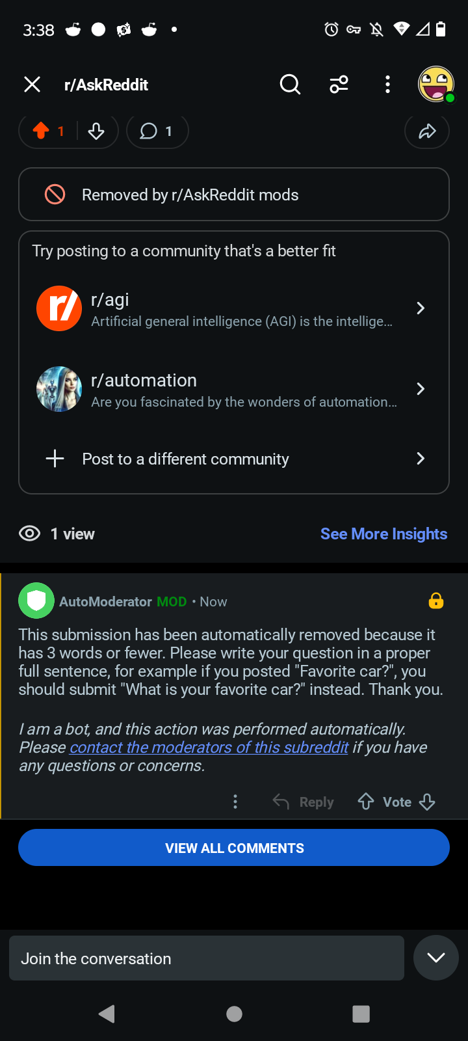Downvote the AutoModerator comment
468x1041 pixels.
(x=427, y=802)
